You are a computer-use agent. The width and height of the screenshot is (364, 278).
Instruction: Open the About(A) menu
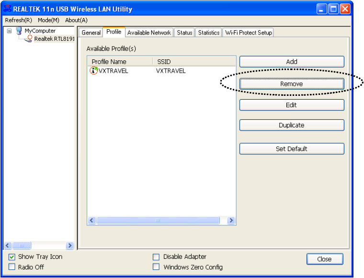(x=76, y=20)
